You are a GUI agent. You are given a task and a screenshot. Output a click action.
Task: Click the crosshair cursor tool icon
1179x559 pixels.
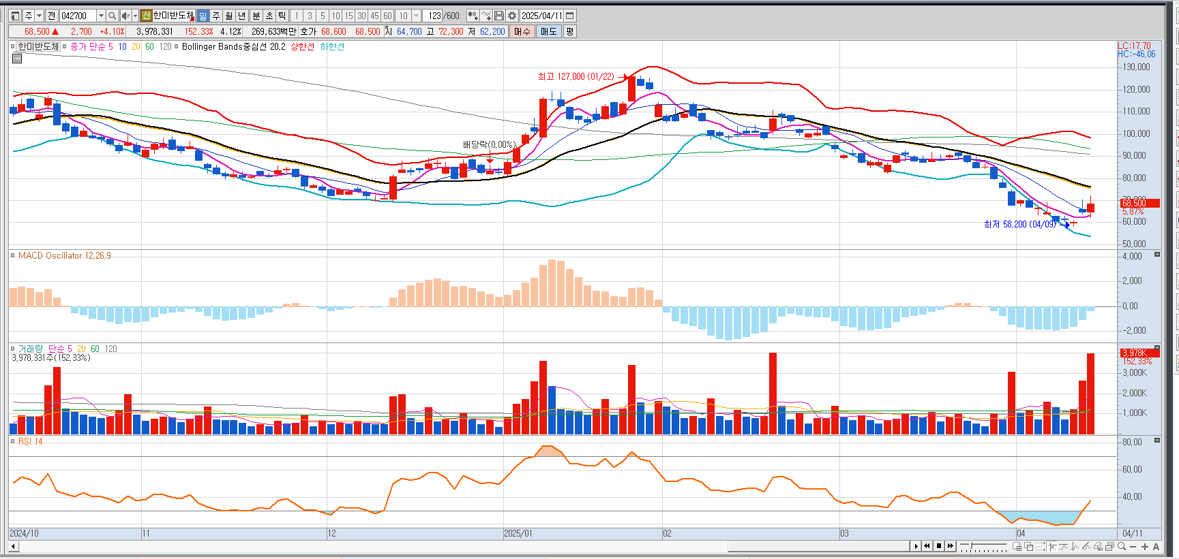coord(1053,546)
